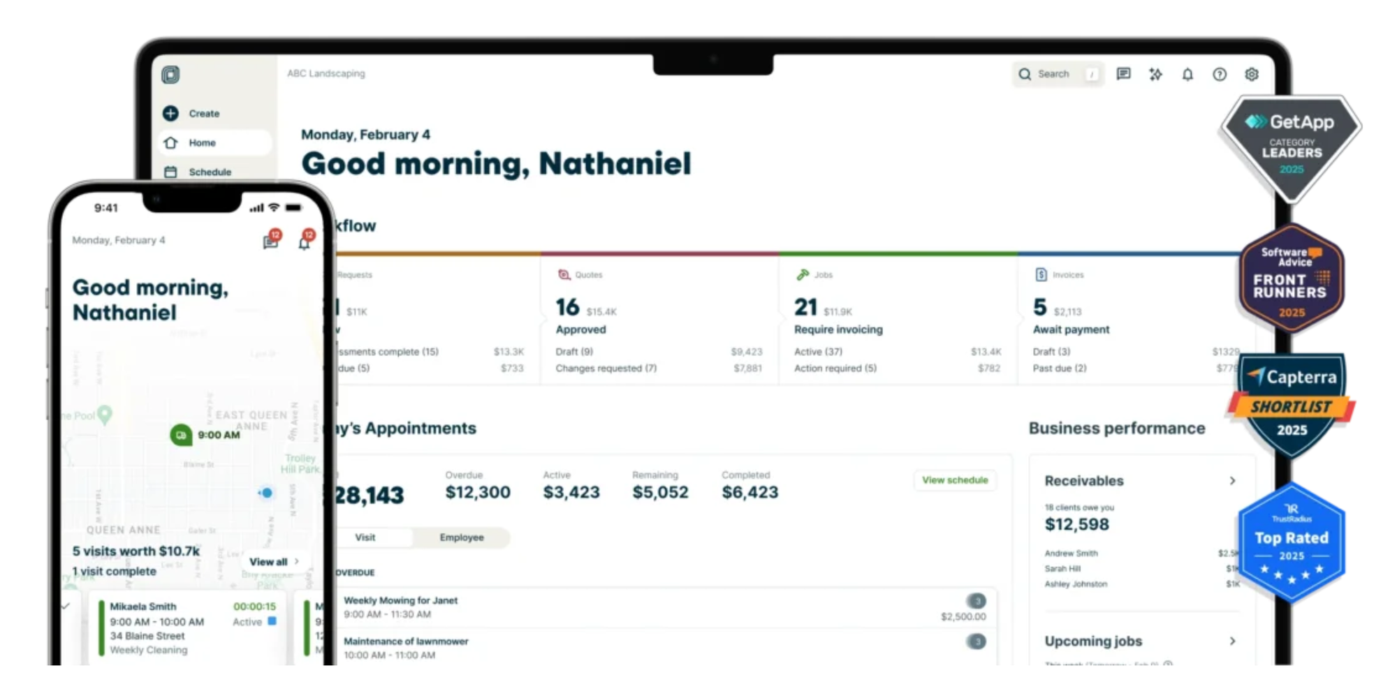Image resolution: width=1397 pixels, height=698 pixels.
Task: Open settings gear icon
Action: pos(1252,74)
